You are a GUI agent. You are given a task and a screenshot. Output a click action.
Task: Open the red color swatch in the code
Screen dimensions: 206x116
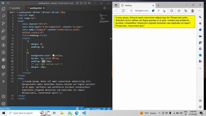53,58
